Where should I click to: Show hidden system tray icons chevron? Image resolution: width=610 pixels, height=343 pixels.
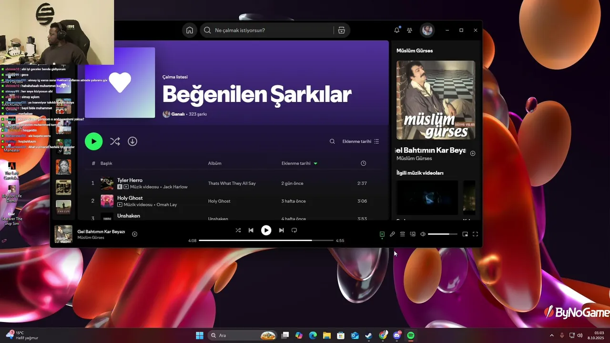click(552, 335)
